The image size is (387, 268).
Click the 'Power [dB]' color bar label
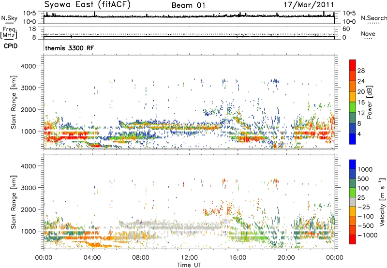pos(369,102)
